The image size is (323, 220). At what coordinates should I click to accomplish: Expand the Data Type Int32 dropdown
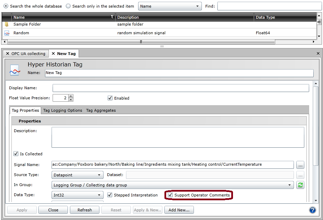pyautogui.click(x=78, y=195)
